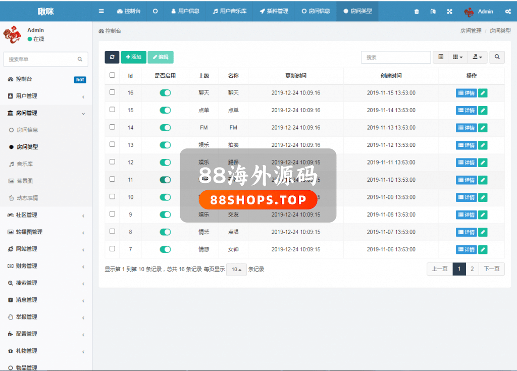Tick the checkbox for row Id 15
517x371 pixels.
pyautogui.click(x=112, y=110)
